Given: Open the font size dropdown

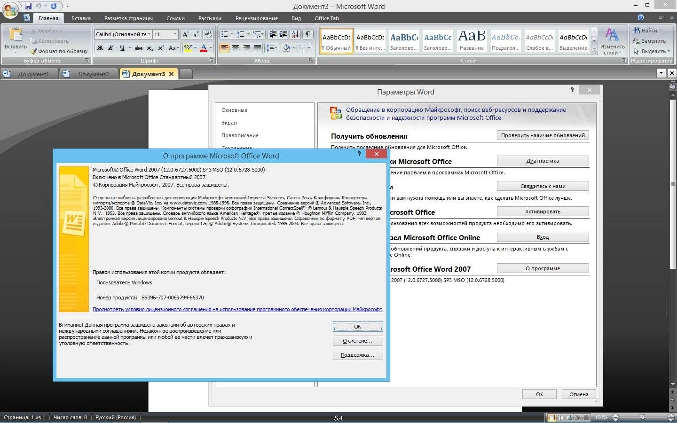Looking at the screenshot, I should point(175,34).
